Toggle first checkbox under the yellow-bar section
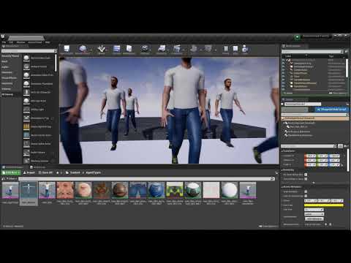This screenshot has height=263, width=351. pos(306,191)
